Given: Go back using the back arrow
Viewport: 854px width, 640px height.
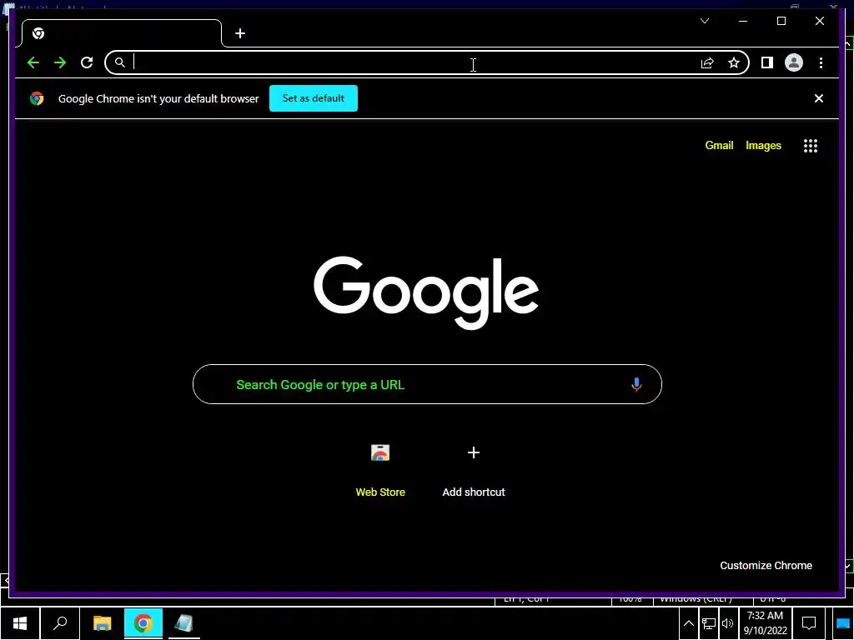Looking at the screenshot, I should click(x=33, y=62).
